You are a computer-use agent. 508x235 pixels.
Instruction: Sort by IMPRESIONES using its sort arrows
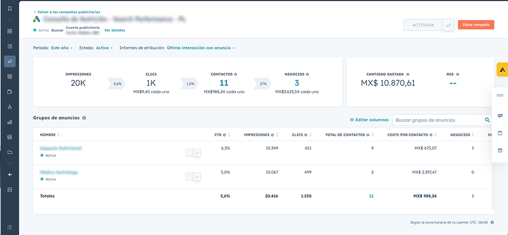(x=278, y=135)
